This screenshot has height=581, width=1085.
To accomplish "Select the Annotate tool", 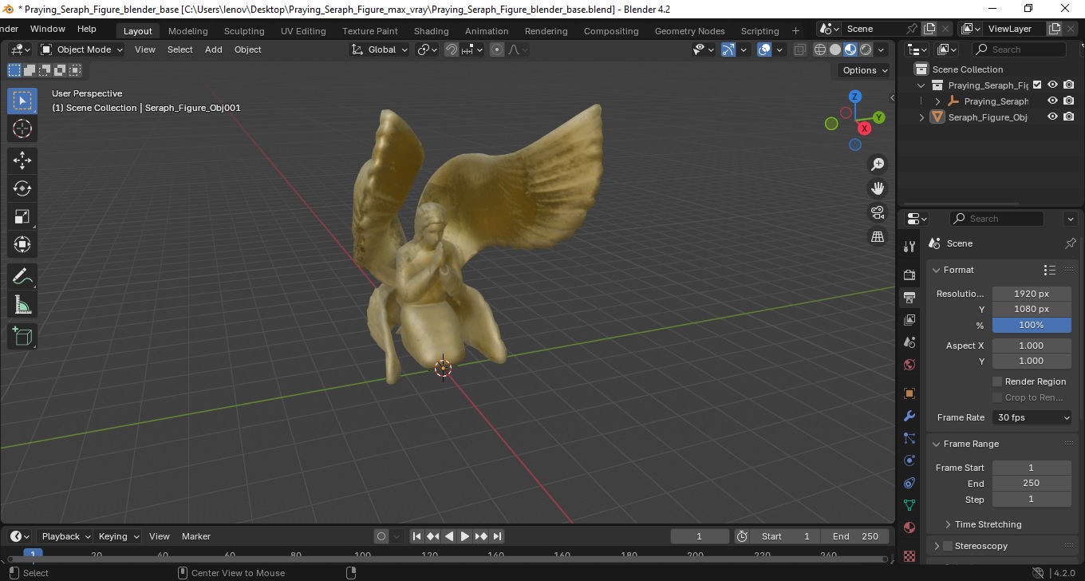I will pos(22,277).
